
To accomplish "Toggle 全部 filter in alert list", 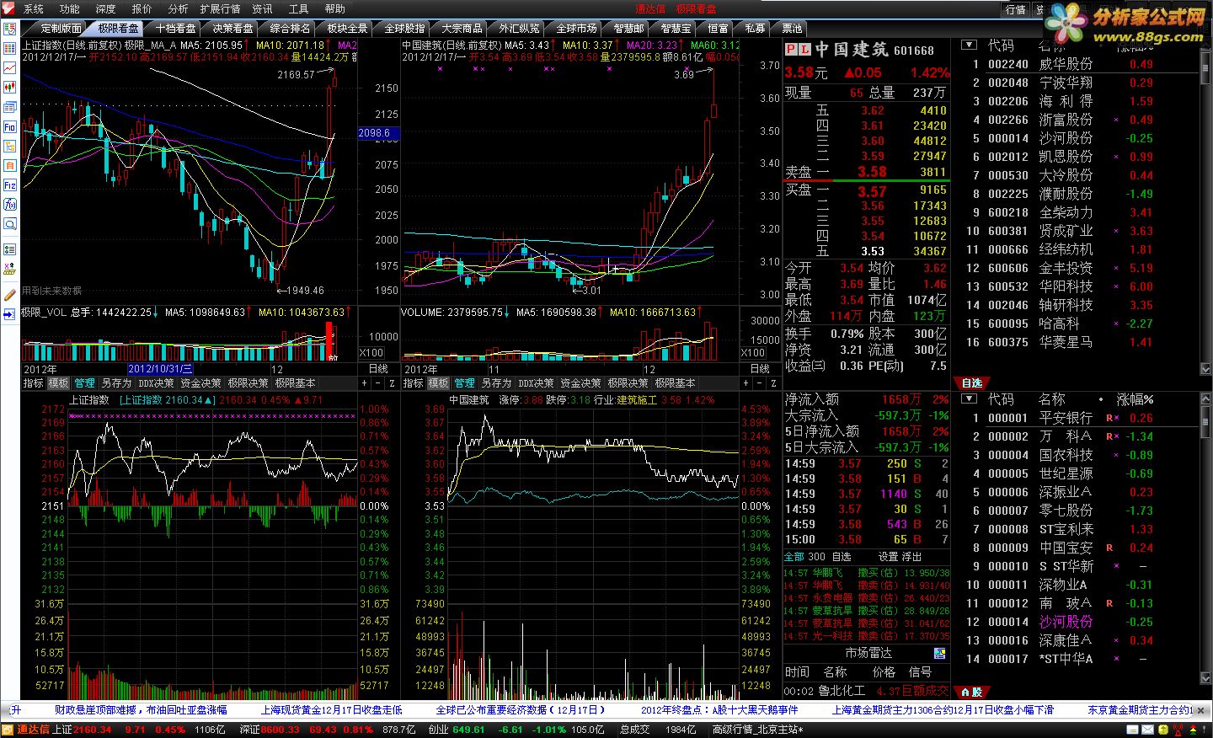I will [x=794, y=557].
